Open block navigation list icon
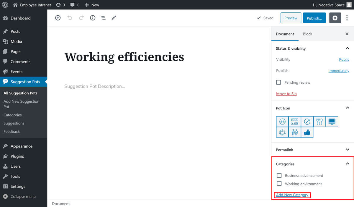 point(103,18)
